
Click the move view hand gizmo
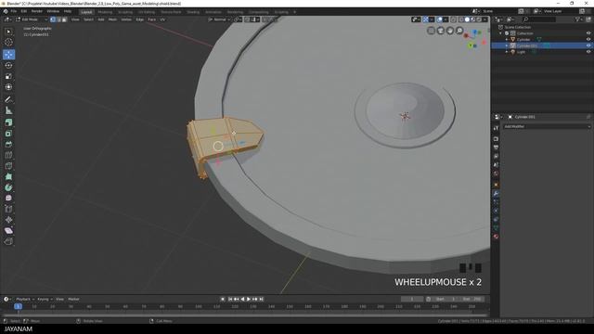449,31
